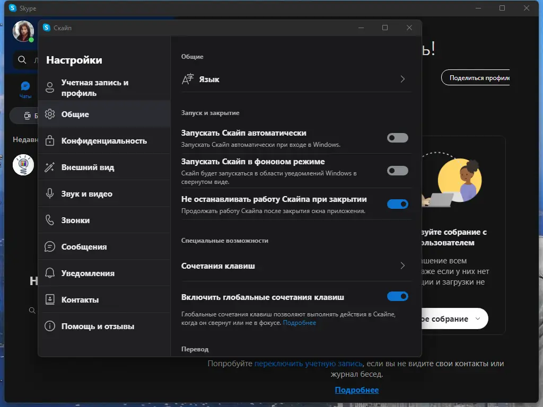Select the Конфиденциальность settings icon
543x407 pixels.
(x=50, y=140)
